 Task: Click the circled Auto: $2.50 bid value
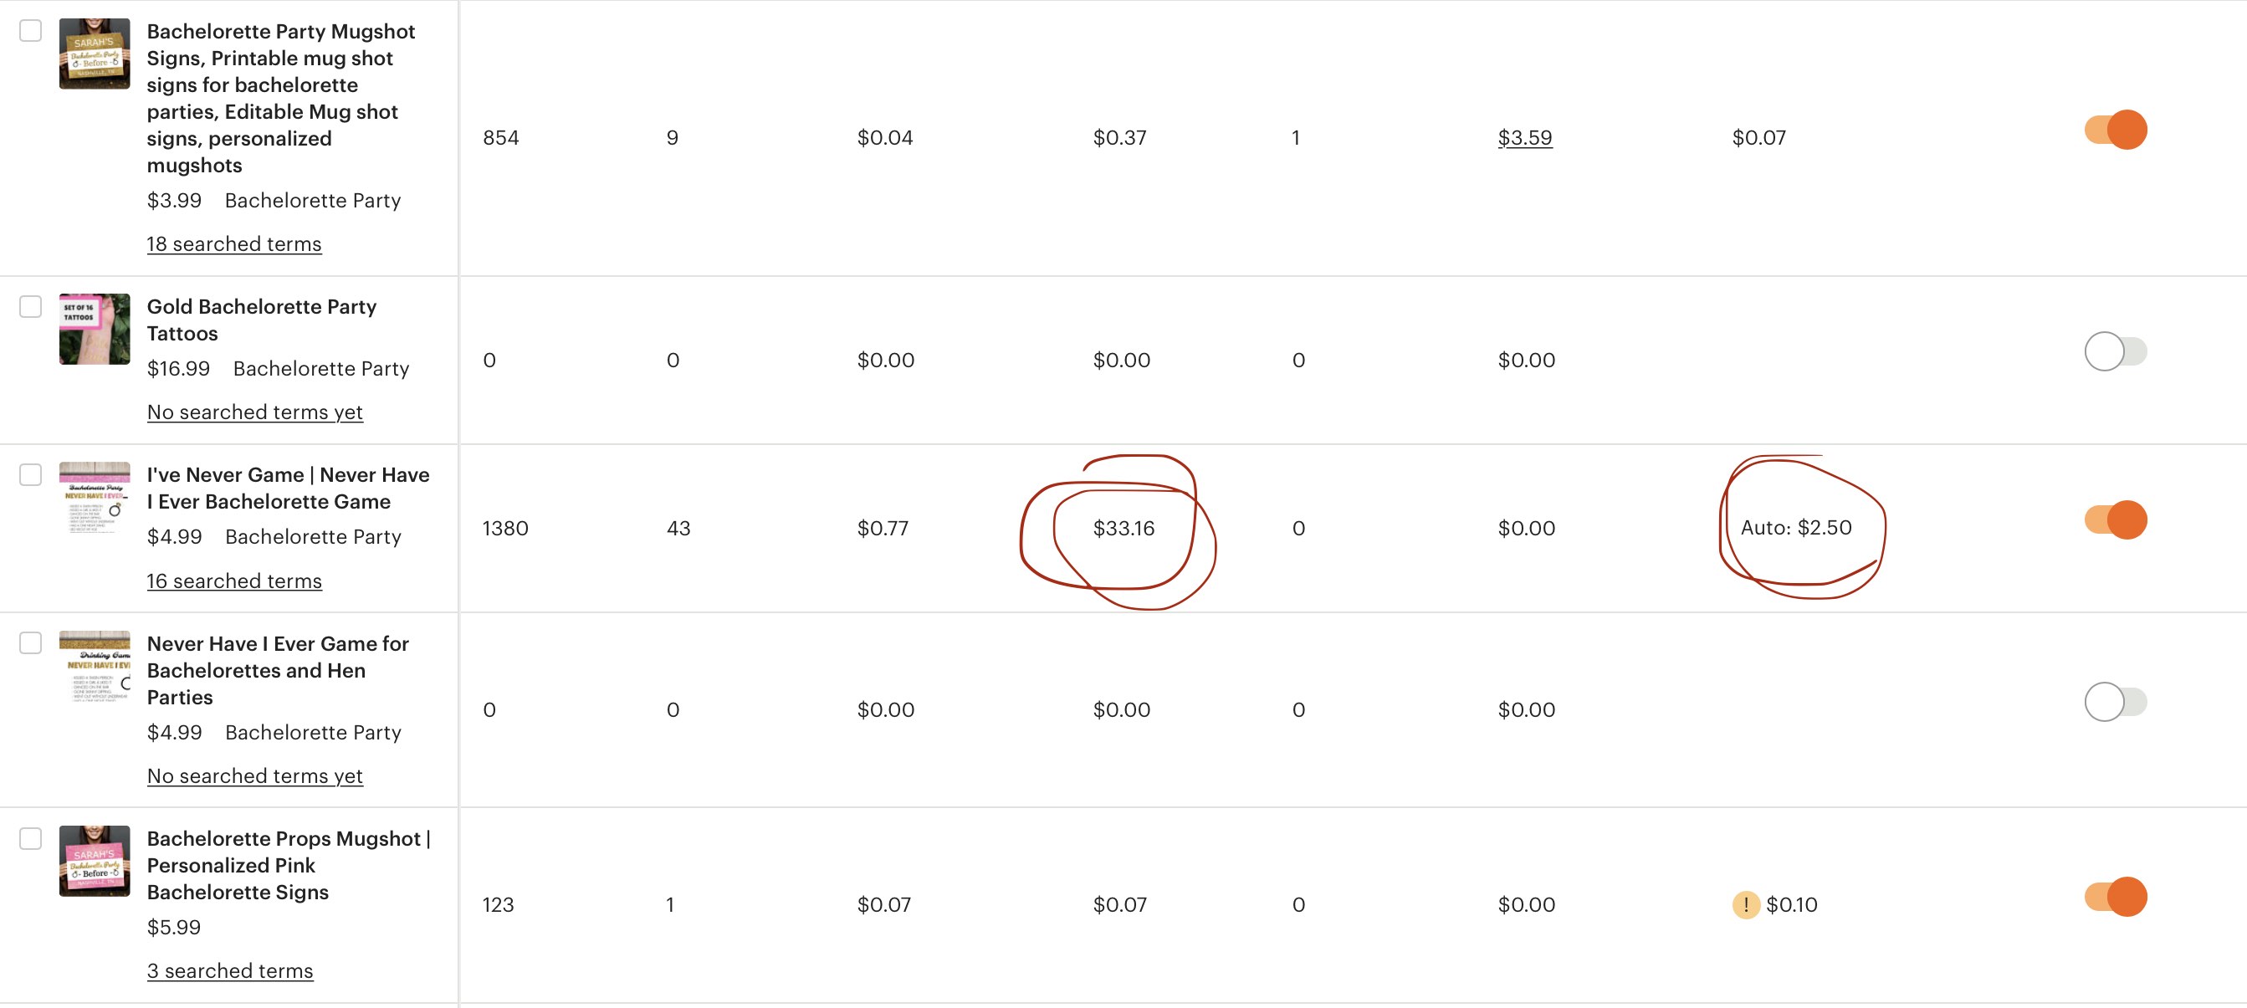tap(1795, 526)
